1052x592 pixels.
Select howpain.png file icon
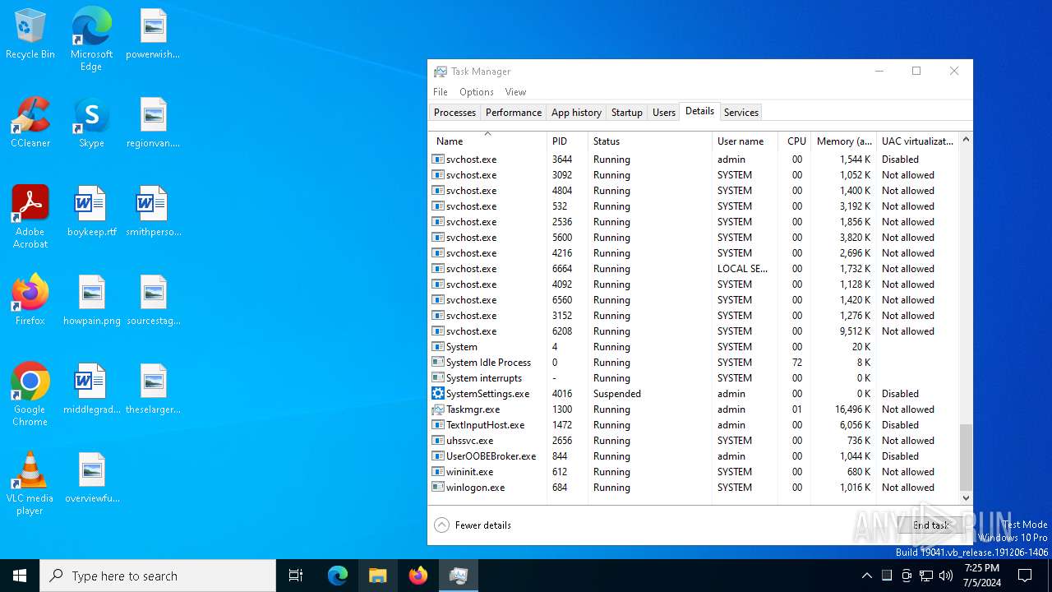[x=91, y=301]
